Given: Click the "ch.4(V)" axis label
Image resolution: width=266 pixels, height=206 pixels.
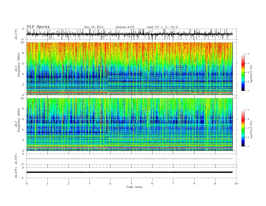Looking at the screenshot, I should [x=16, y=173].
